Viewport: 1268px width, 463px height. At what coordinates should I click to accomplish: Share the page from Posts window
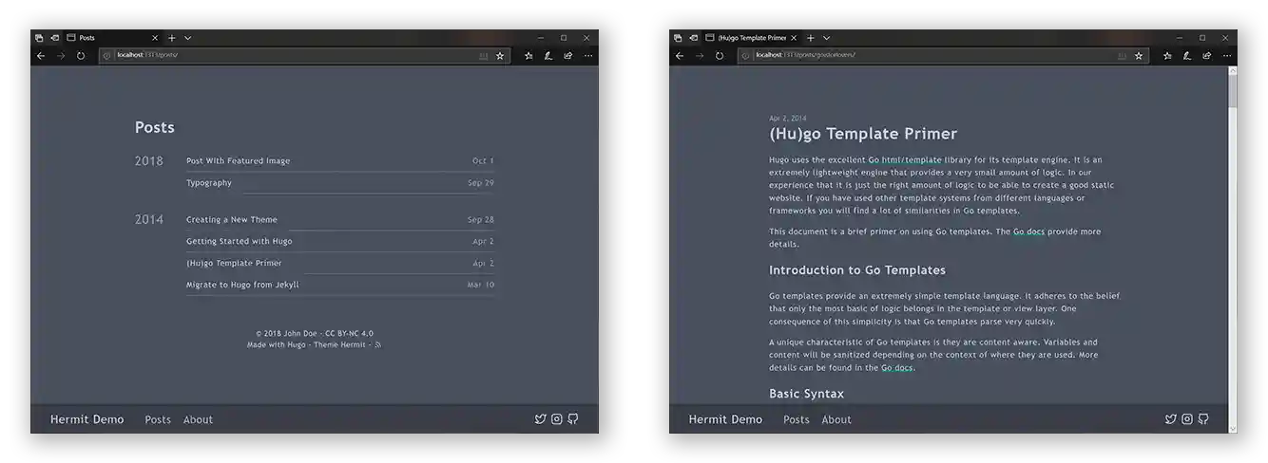click(x=568, y=56)
